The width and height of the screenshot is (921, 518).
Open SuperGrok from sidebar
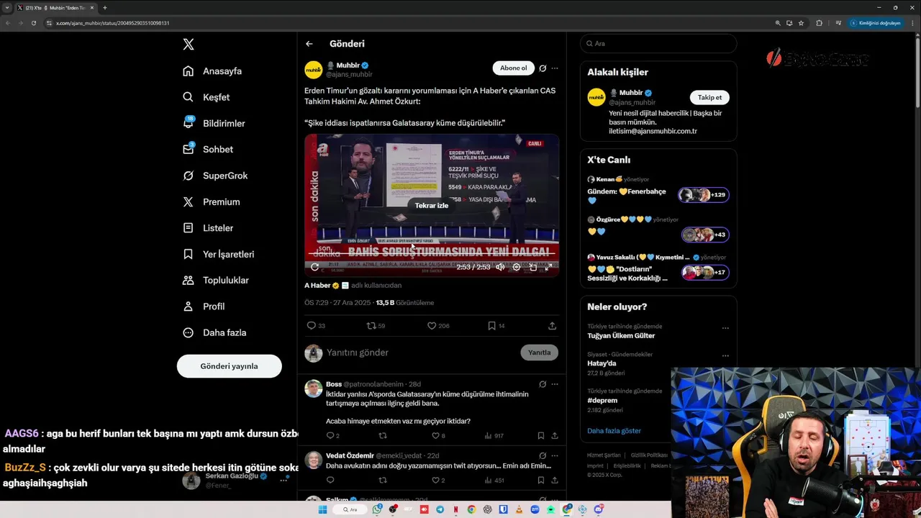point(215,176)
